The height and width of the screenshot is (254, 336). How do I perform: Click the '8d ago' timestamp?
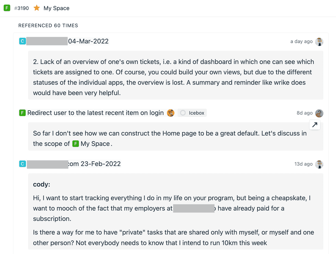(x=305, y=113)
